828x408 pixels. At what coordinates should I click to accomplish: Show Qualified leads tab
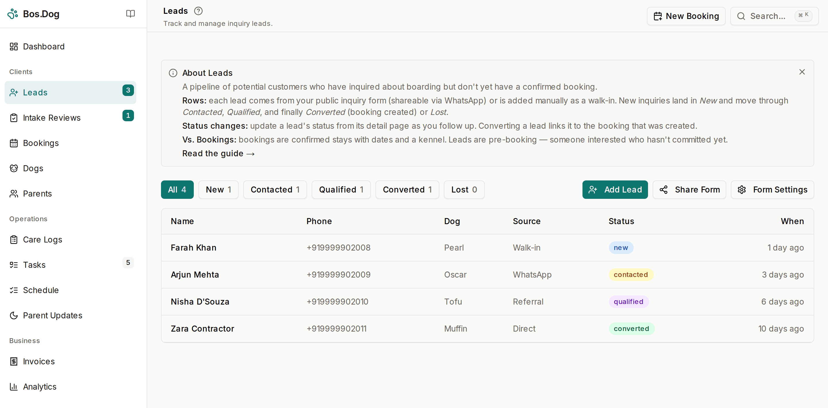tap(341, 190)
